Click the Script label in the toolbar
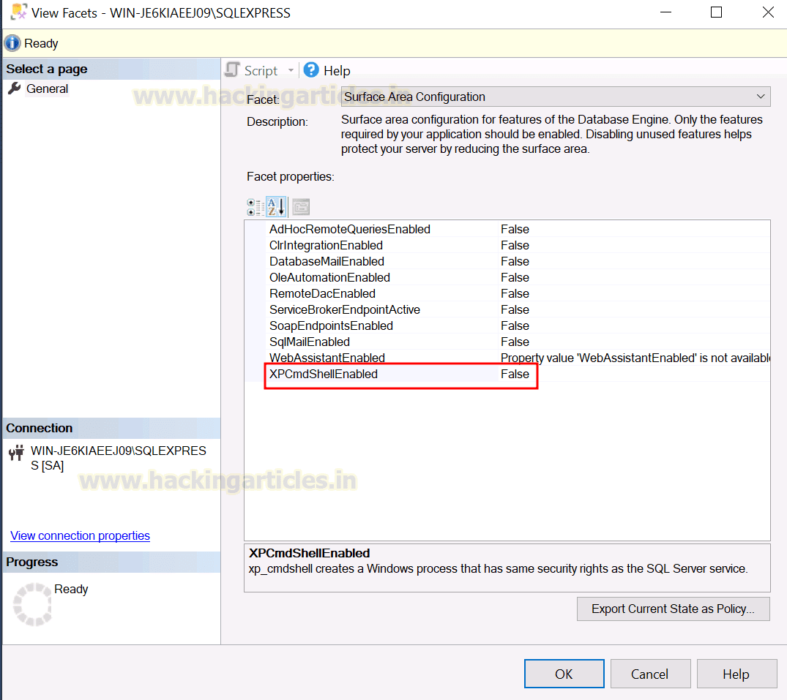 click(x=261, y=71)
